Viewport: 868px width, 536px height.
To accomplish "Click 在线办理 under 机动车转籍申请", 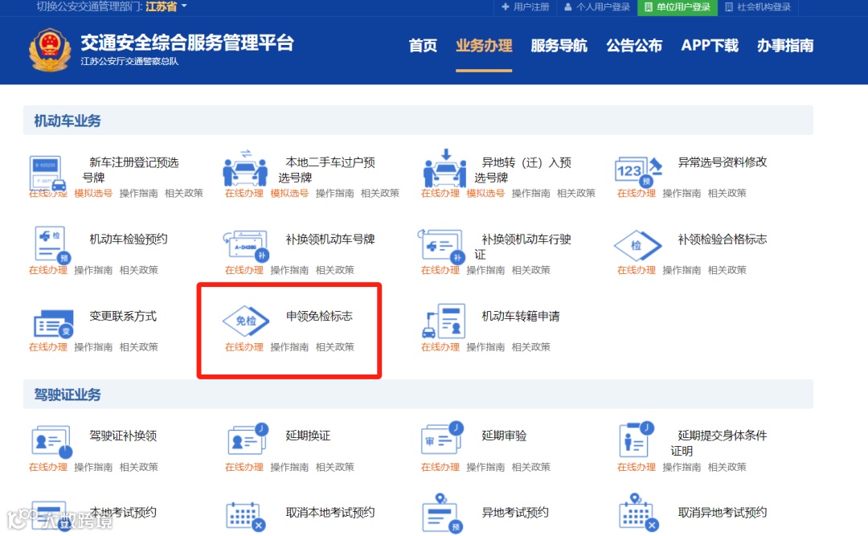I will coord(440,347).
